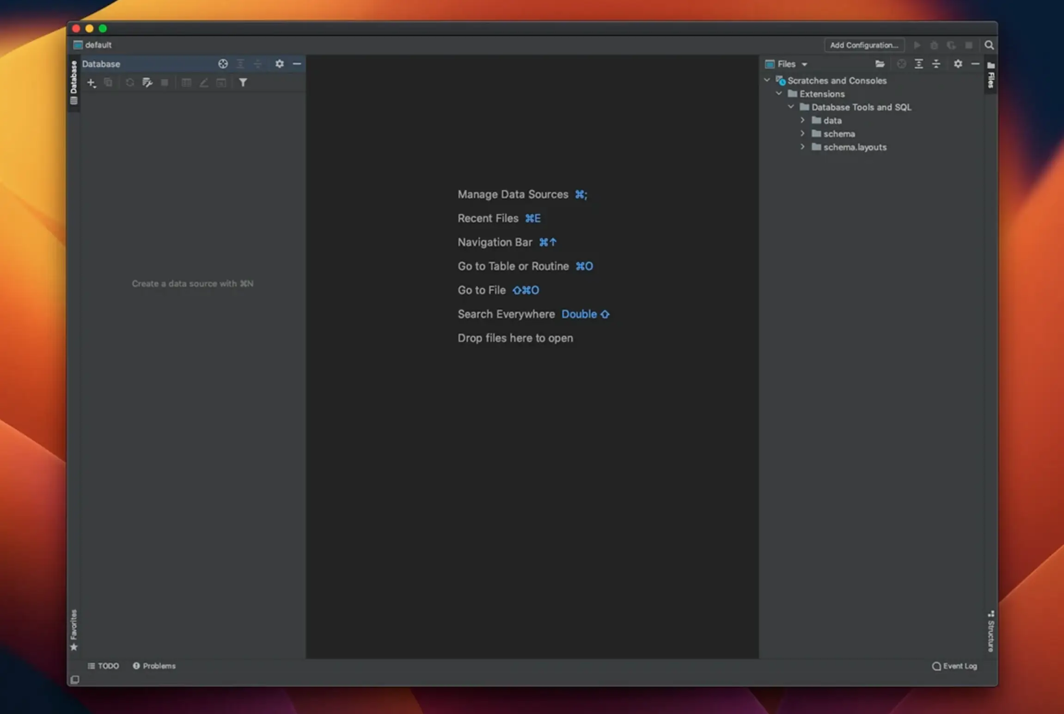The width and height of the screenshot is (1064, 714).
Task: Click Navigation Bar hint text
Action: point(495,242)
